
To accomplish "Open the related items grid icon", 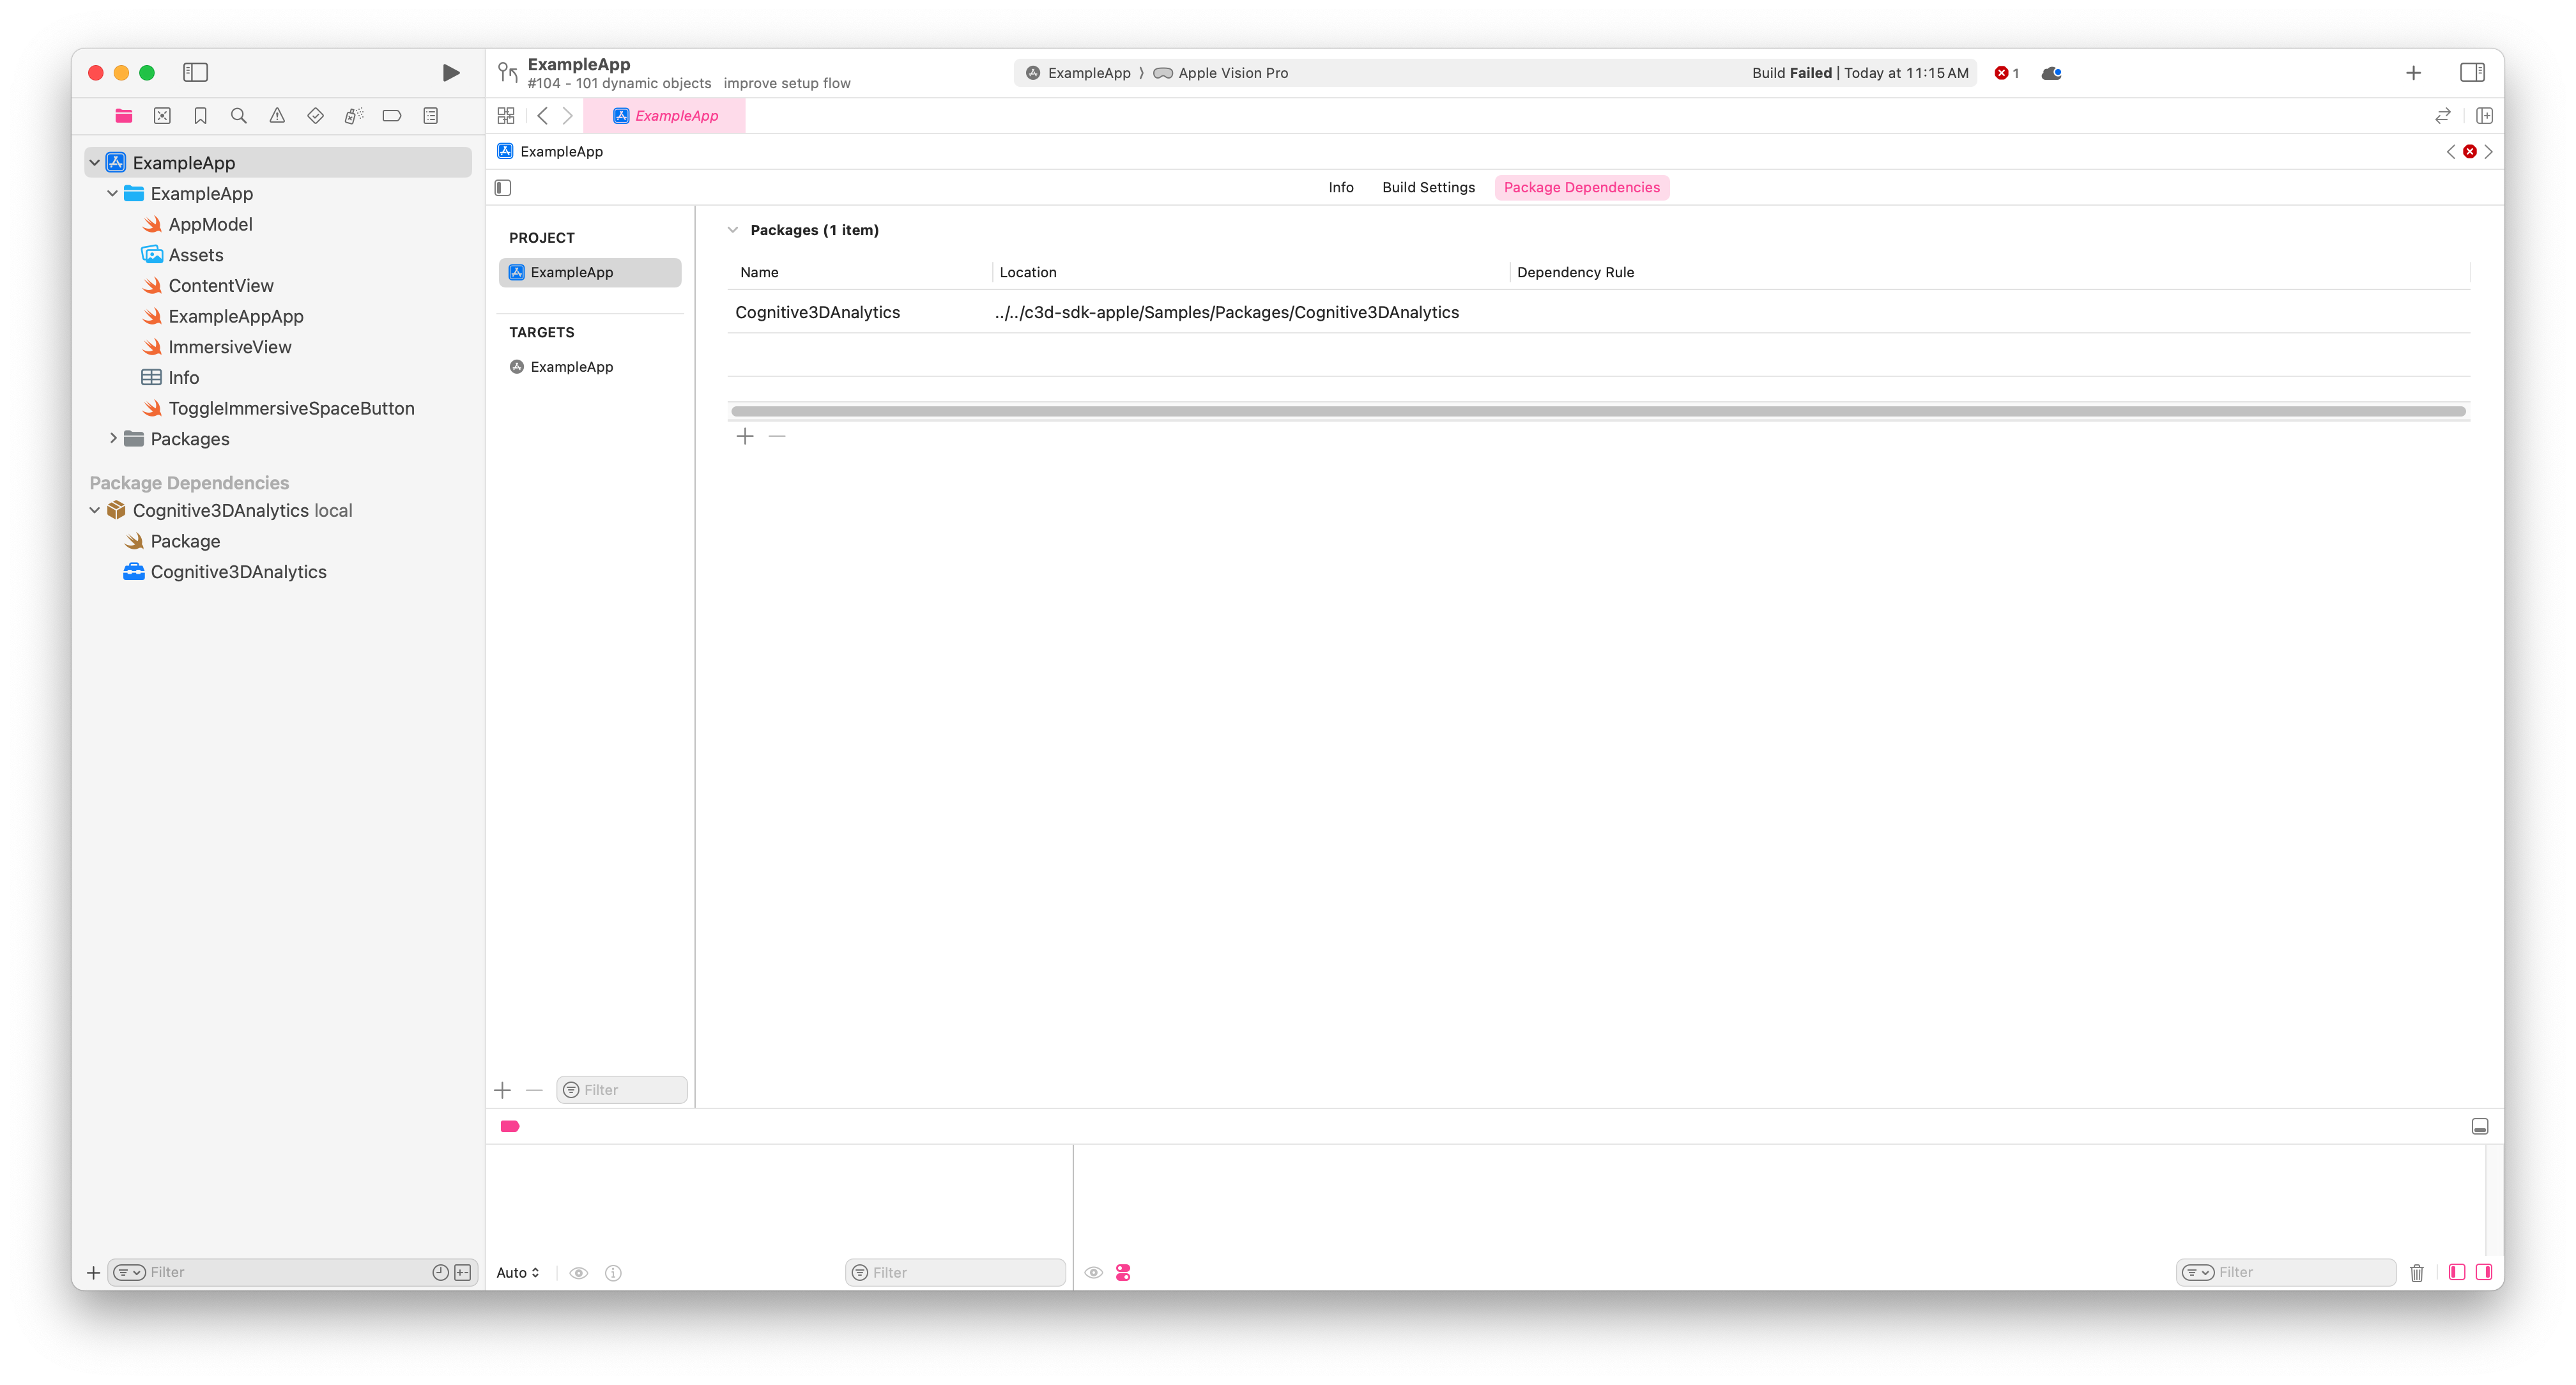I will click(506, 116).
